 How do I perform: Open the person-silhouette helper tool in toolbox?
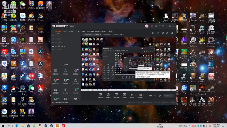point(65,72)
